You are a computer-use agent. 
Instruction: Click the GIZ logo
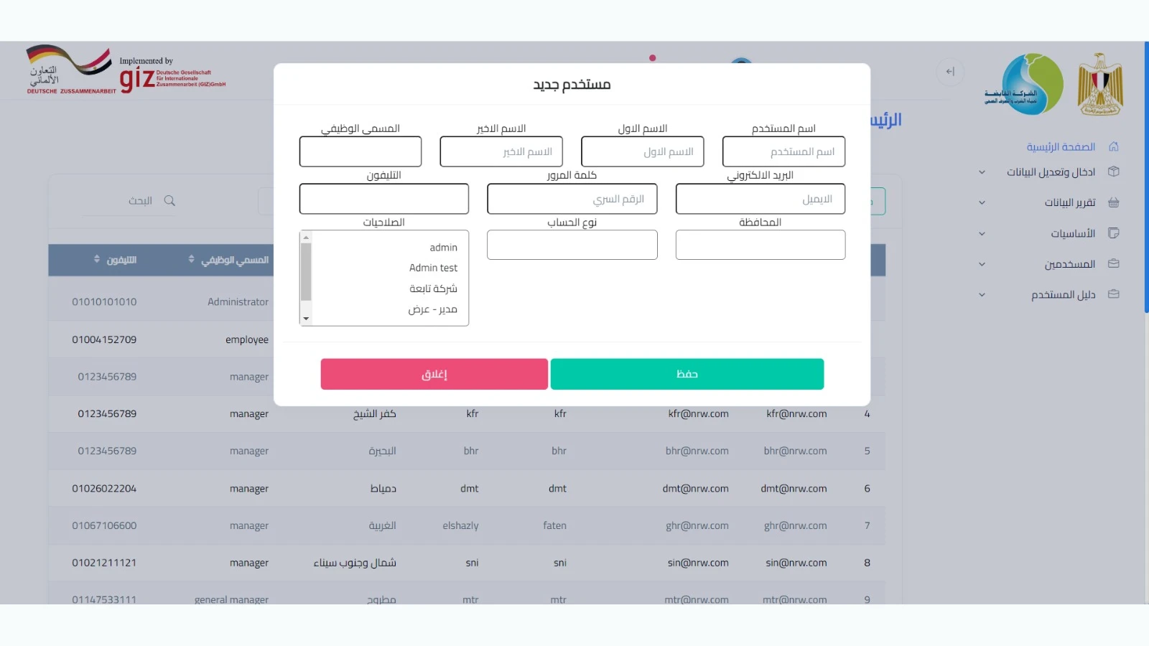click(x=172, y=75)
